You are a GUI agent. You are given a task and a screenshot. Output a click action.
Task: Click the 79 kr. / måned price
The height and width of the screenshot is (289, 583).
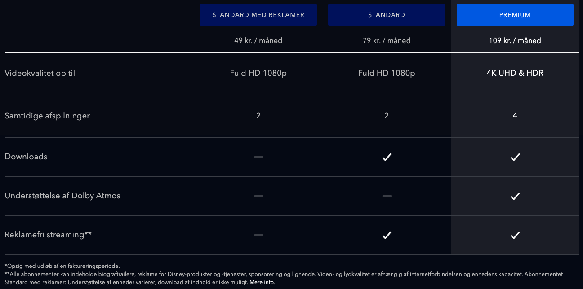pos(387,41)
